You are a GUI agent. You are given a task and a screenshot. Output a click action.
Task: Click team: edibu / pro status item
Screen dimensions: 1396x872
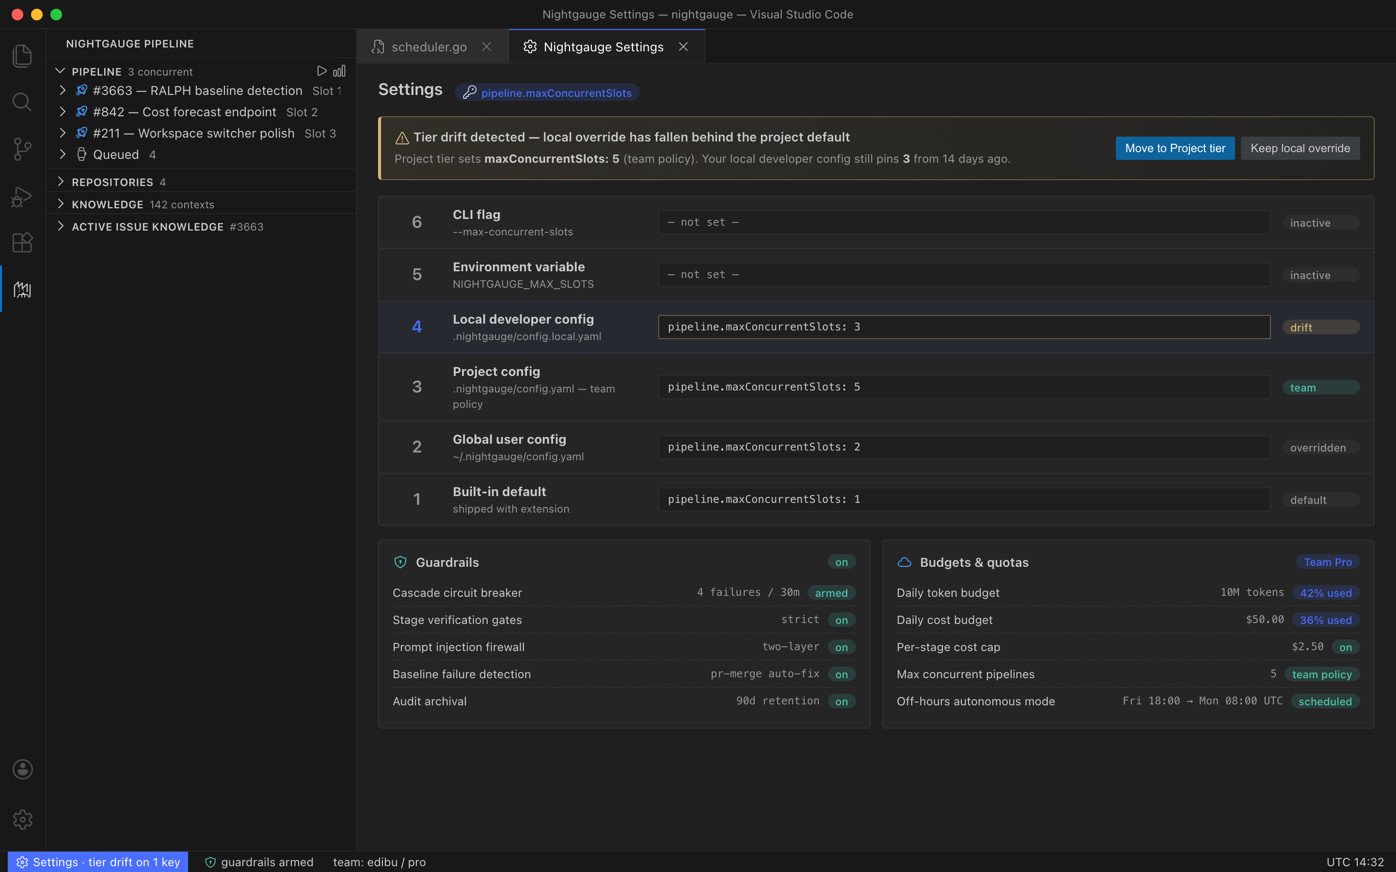point(379,862)
